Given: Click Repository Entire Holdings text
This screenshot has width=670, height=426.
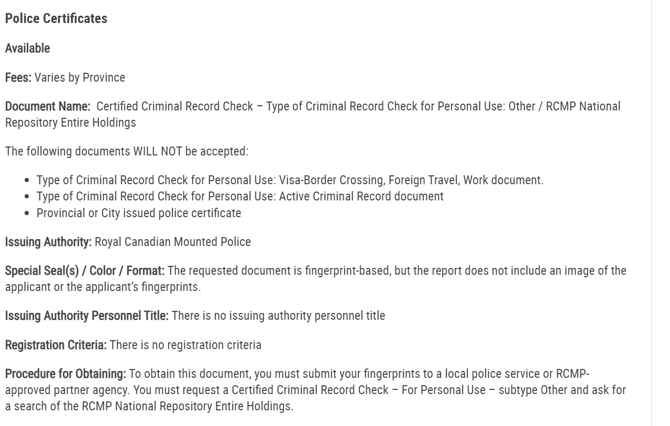Looking at the screenshot, I should (71, 122).
